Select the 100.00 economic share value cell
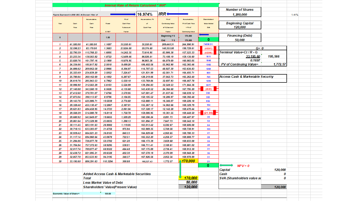This screenshot has width=358, height=201. tap(108, 194)
